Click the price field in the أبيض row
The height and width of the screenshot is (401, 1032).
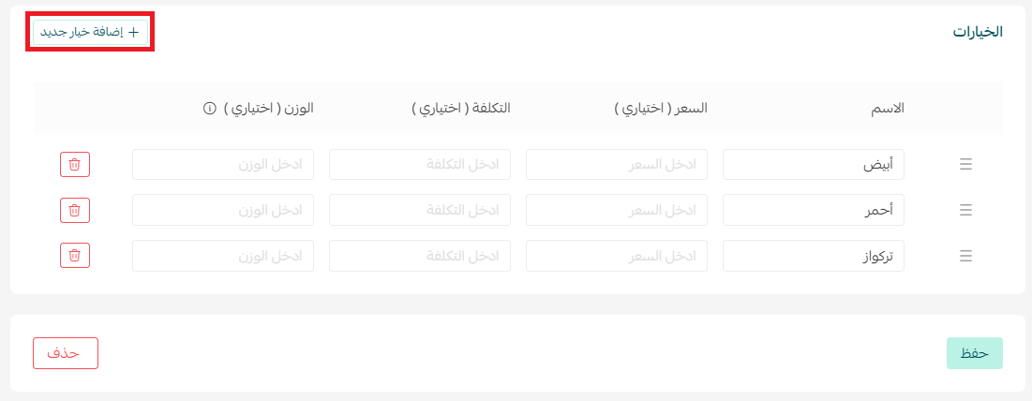click(617, 164)
